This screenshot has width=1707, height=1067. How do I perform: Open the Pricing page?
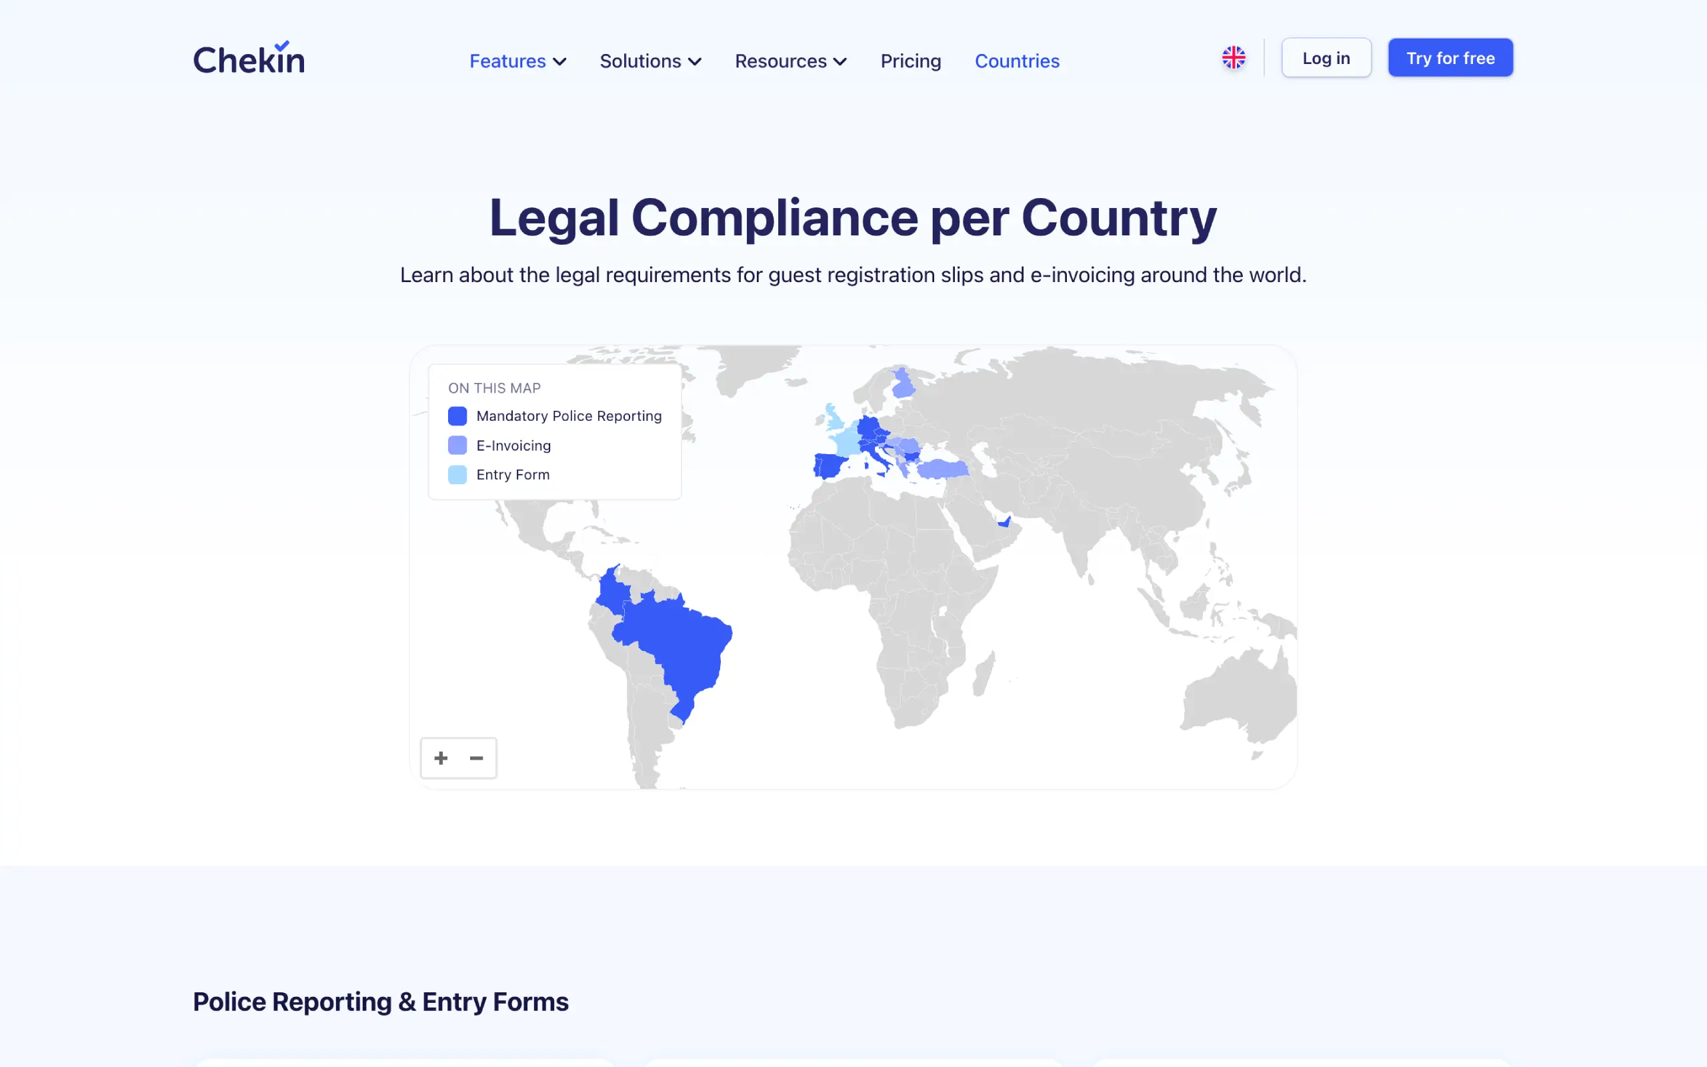[x=911, y=61]
